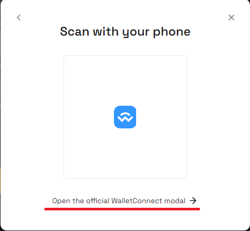This screenshot has width=250, height=231.
Task: Click the blue WalletConnect logo
Action: 125,117
